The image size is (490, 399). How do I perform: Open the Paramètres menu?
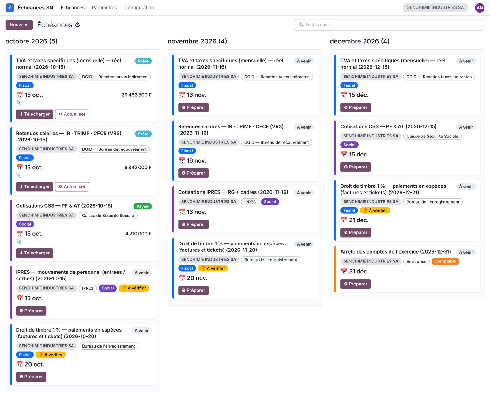click(x=104, y=8)
